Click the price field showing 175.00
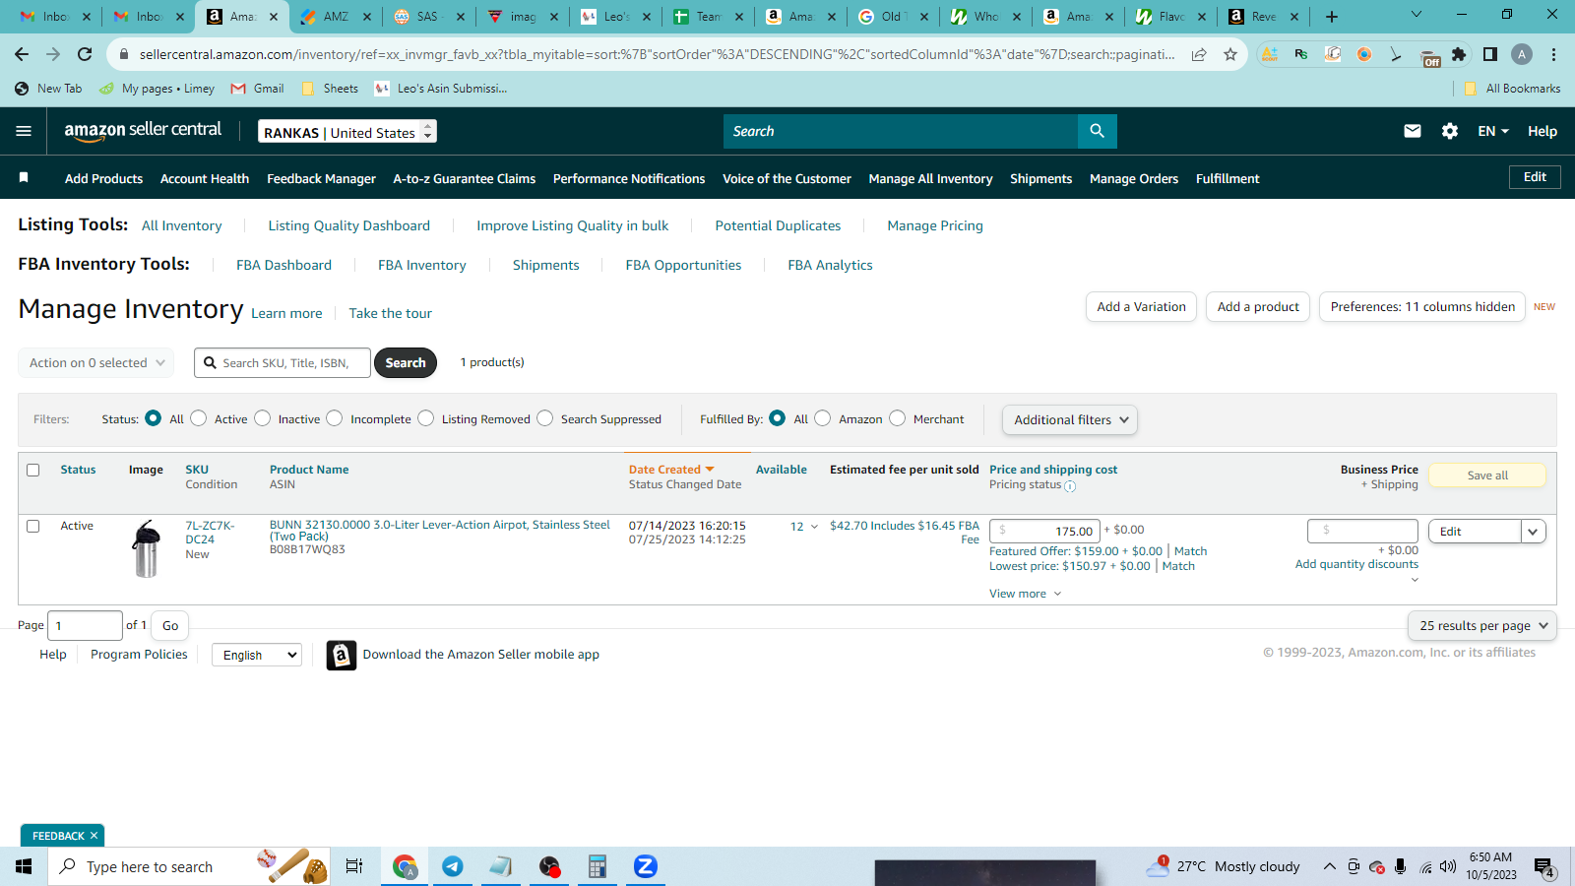Screen dimensions: 1575x886 point(1044,532)
